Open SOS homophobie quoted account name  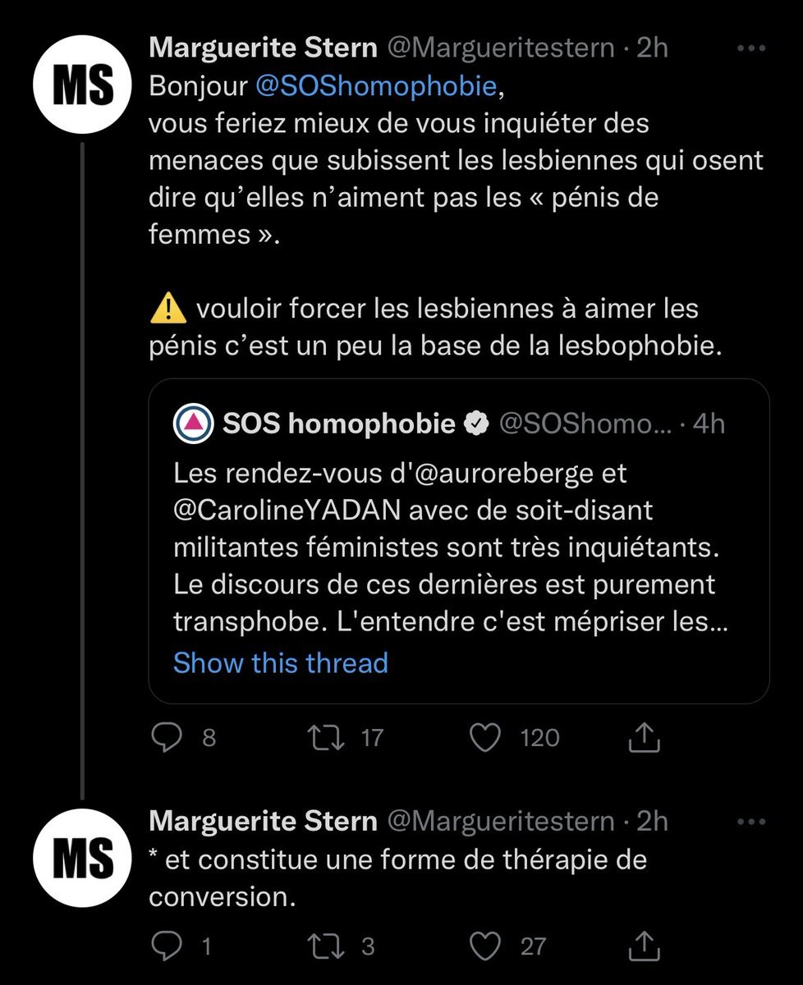click(x=339, y=424)
